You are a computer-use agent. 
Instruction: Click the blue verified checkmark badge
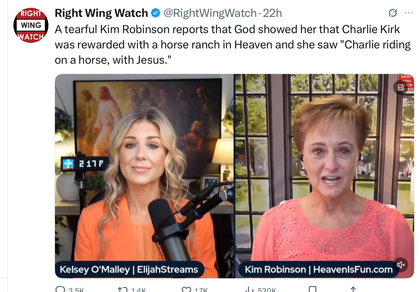[x=156, y=13]
